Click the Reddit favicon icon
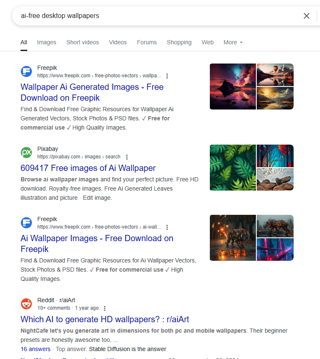320x359 pixels. pyautogui.click(x=26, y=304)
